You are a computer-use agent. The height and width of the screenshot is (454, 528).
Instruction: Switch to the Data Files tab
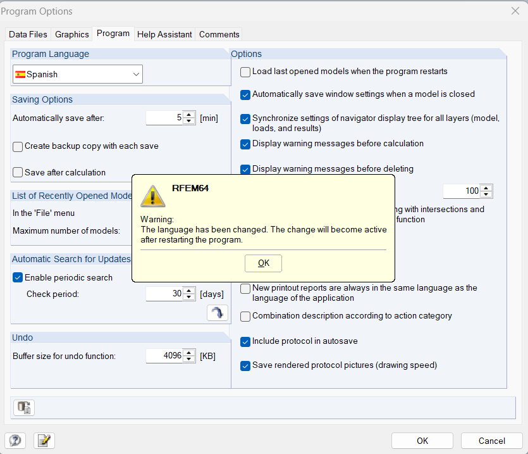(28, 34)
